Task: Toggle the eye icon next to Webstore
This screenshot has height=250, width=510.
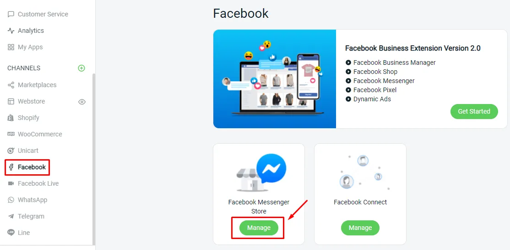Action: pyautogui.click(x=82, y=102)
